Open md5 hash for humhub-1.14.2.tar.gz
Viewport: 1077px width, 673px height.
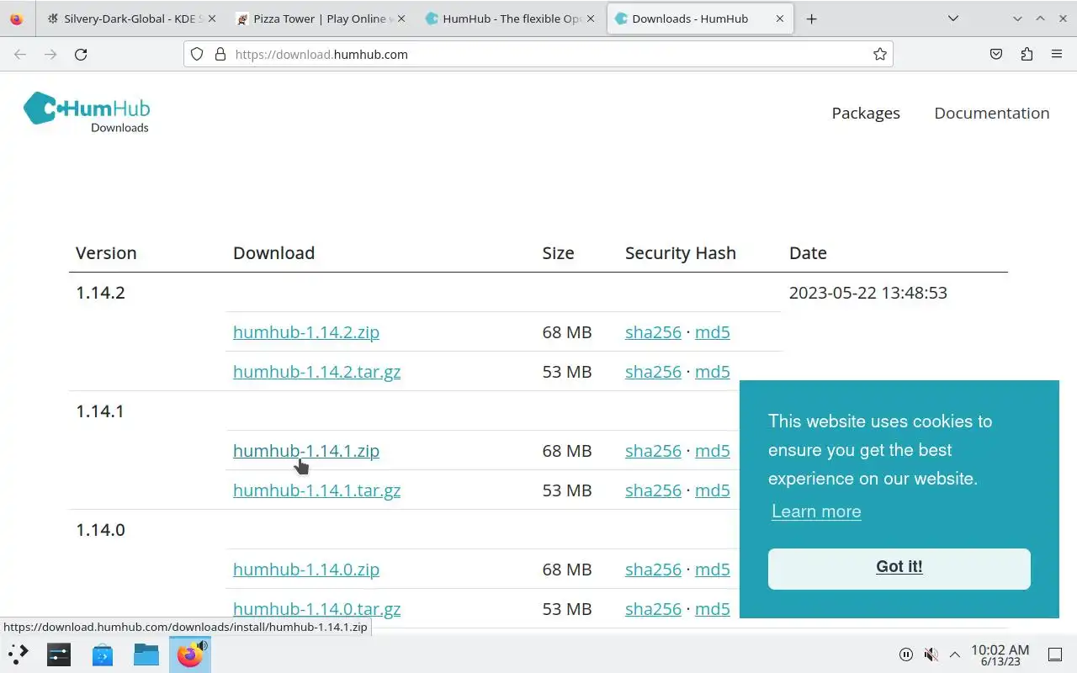pyautogui.click(x=712, y=372)
